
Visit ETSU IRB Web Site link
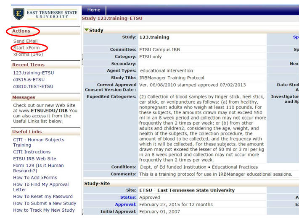click(34, 159)
